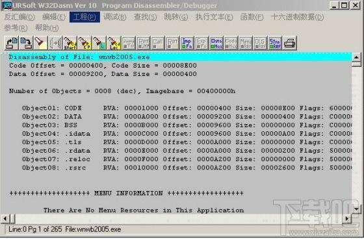Click 'There Are No Menu Resources' line
The image size is (364, 239).
[144, 210]
